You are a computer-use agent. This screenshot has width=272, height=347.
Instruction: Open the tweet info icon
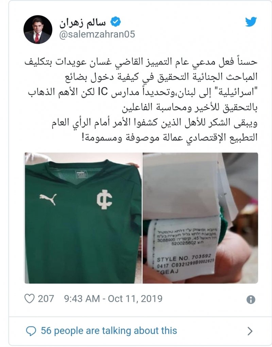click(x=251, y=300)
